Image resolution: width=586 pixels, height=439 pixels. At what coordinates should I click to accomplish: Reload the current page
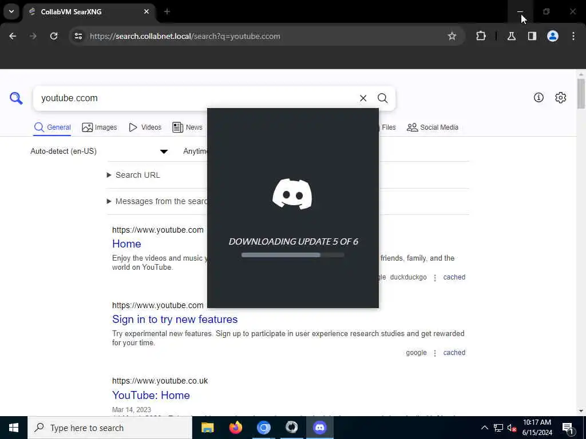coord(54,36)
